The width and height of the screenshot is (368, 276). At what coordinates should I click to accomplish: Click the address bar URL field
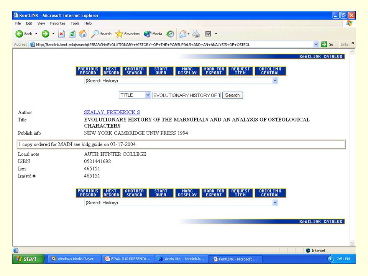(x=174, y=44)
